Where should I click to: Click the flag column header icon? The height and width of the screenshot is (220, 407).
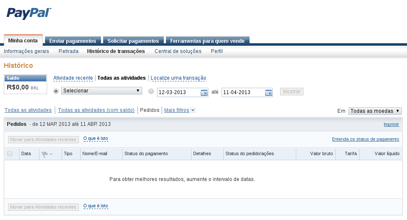[x=45, y=154]
